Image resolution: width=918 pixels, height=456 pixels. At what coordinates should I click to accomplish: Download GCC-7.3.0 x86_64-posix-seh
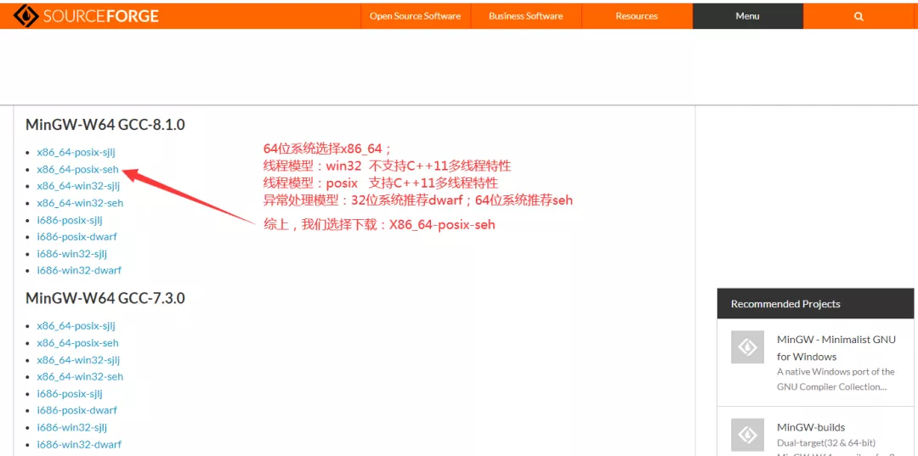click(78, 342)
